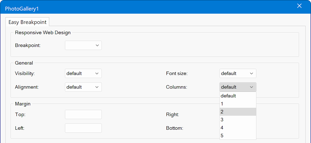311x143 pixels.
Task: Pick 2 columns from the list
Action: [x=238, y=112]
